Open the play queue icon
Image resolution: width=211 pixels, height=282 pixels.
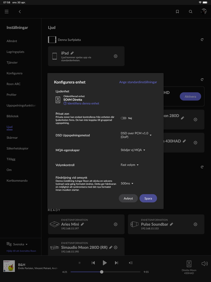pos(131,263)
